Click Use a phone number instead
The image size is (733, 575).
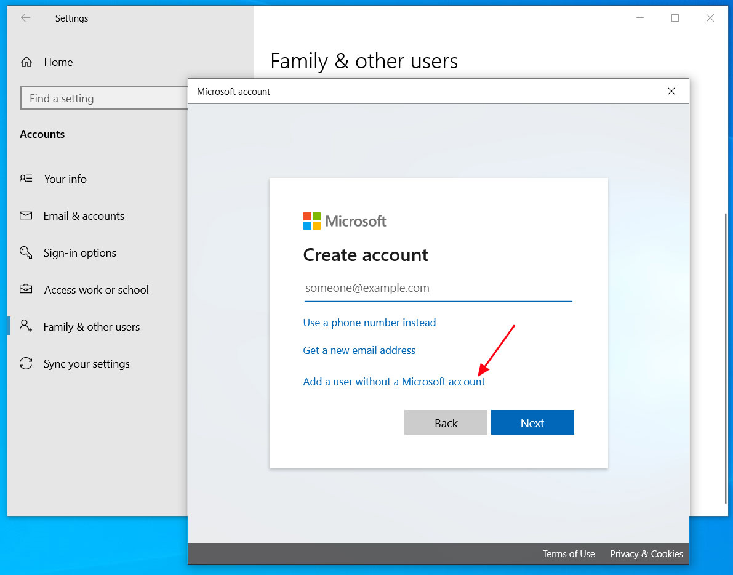(x=369, y=323)
